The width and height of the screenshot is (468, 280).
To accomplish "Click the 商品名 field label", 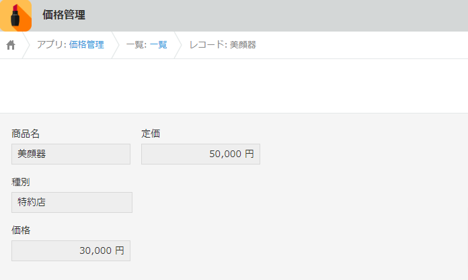I will [26, 134].
